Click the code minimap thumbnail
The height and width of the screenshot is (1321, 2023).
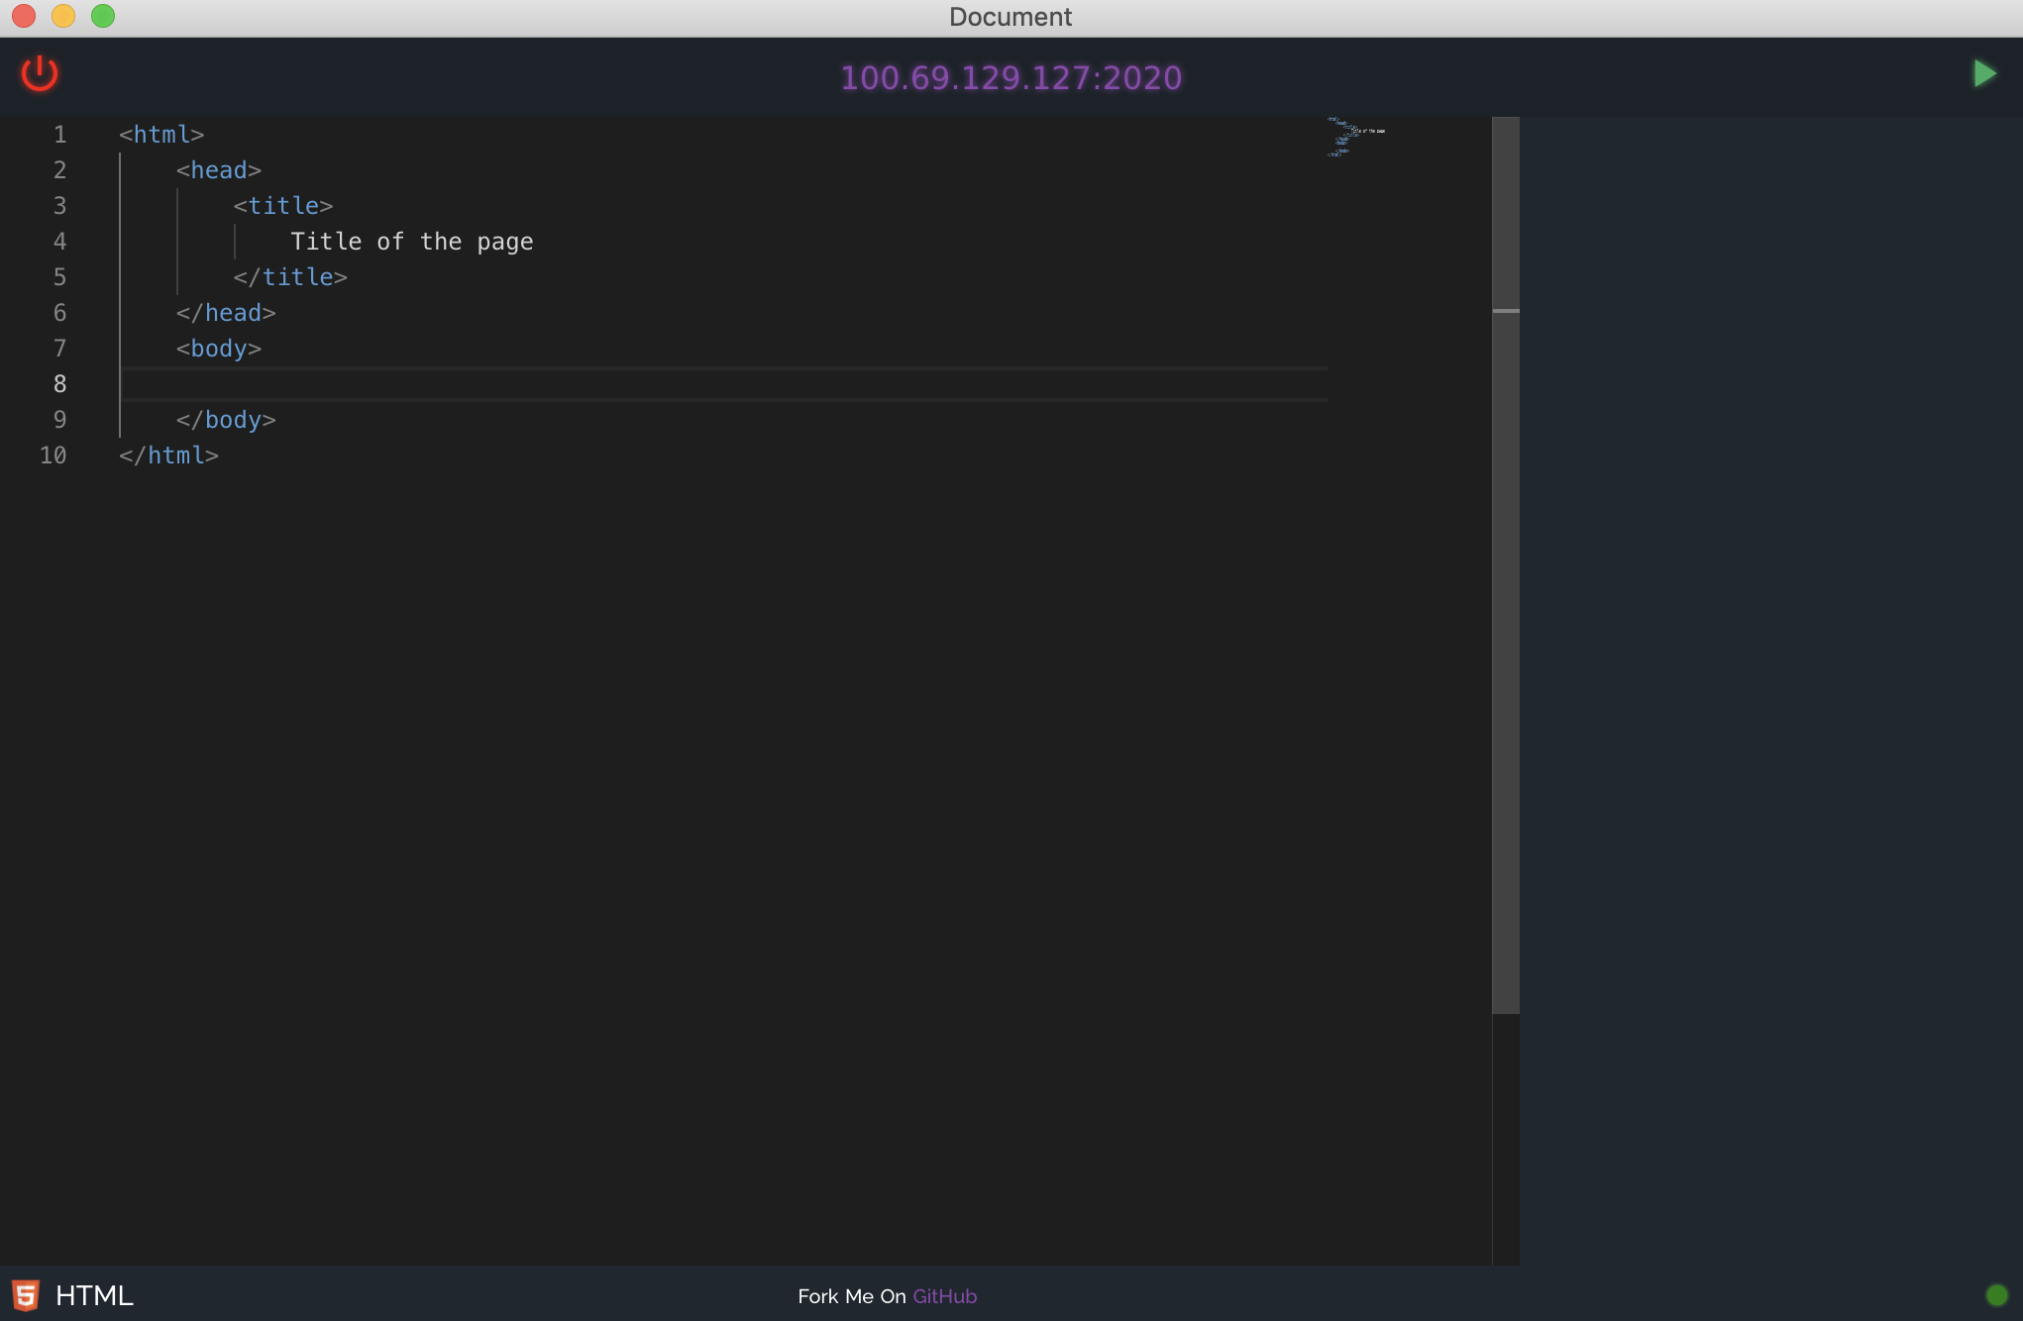[1354, 138]
